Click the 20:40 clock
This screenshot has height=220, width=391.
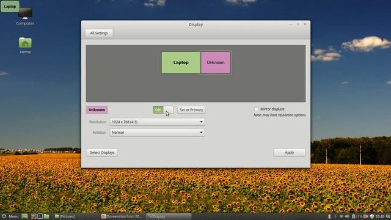pos(380,216)
